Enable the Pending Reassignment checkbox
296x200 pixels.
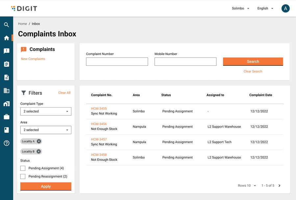[23, 176]
